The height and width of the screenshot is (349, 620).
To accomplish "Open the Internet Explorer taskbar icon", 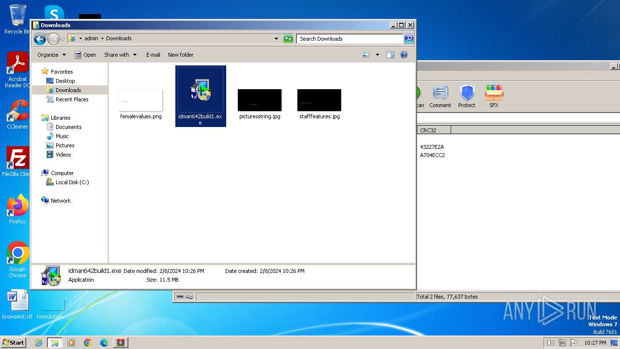I will point(38,343).
